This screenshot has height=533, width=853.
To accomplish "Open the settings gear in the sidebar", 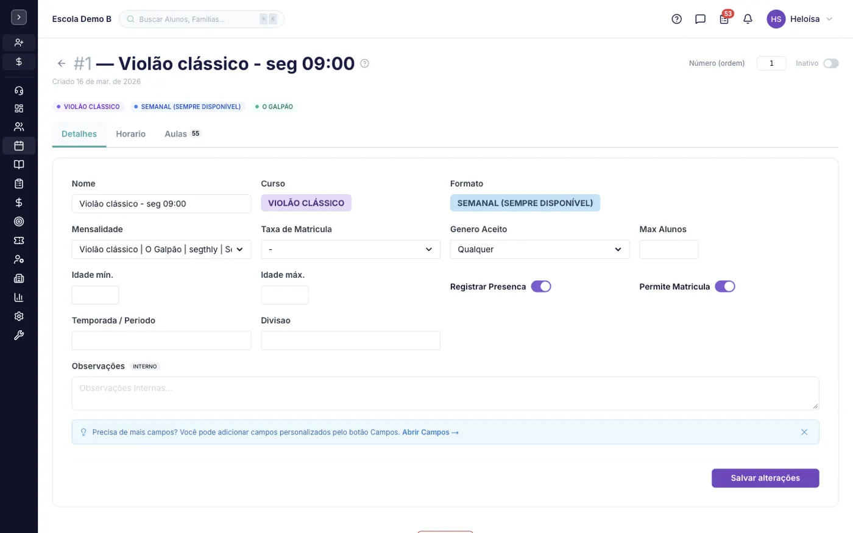I will pos(19,316).
